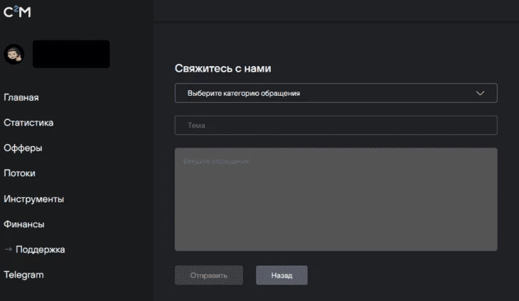Open the Статистика section
The height and width of the screenshot is (301, 519).
tap(28, 123)
